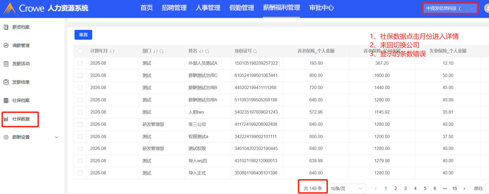
Task: Expand the 薪酬设置 sidebar menu
Action: point(56,137)
